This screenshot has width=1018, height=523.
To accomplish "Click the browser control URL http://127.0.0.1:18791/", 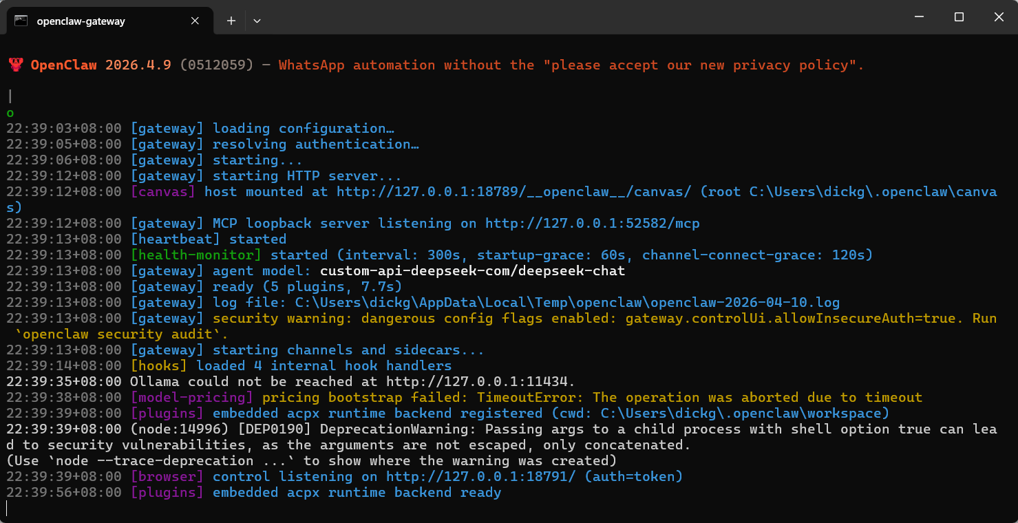I will click(x=480, y=477).
